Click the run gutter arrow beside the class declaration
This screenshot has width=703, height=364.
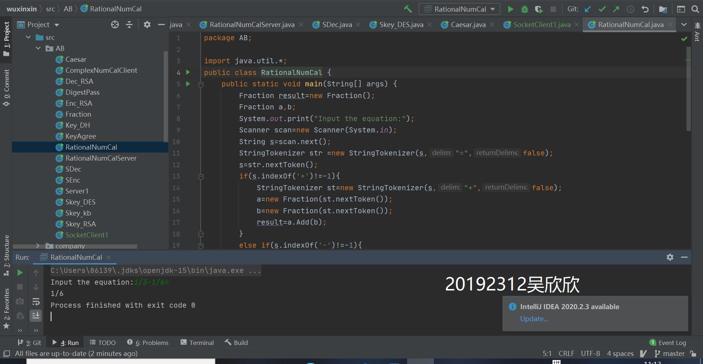click(188, 72)
